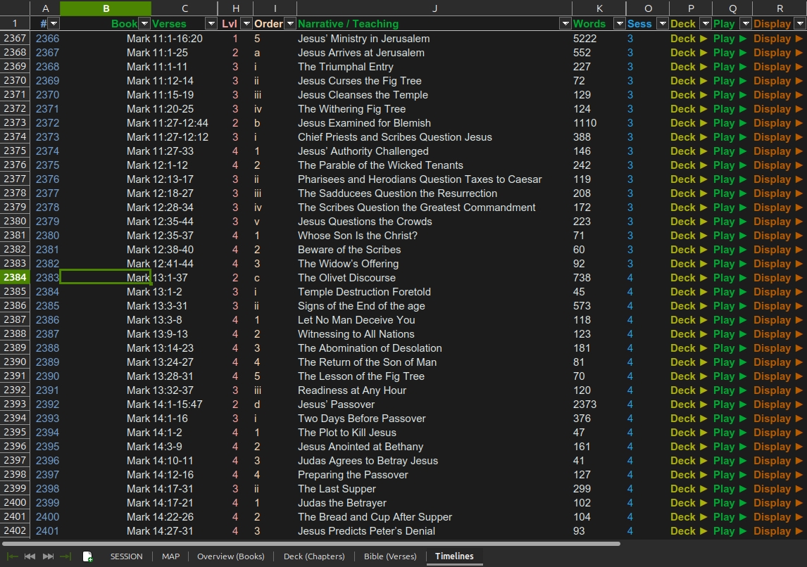Select column A header
Screen dimensions: 807x567
[x=45, y=8]
